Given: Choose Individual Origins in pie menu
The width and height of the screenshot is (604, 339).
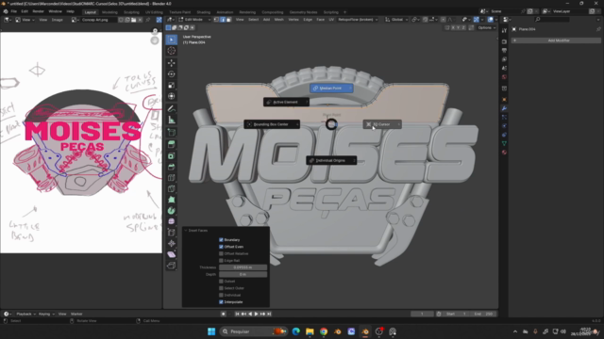Looking at the screenshot, I should point(331,160).
